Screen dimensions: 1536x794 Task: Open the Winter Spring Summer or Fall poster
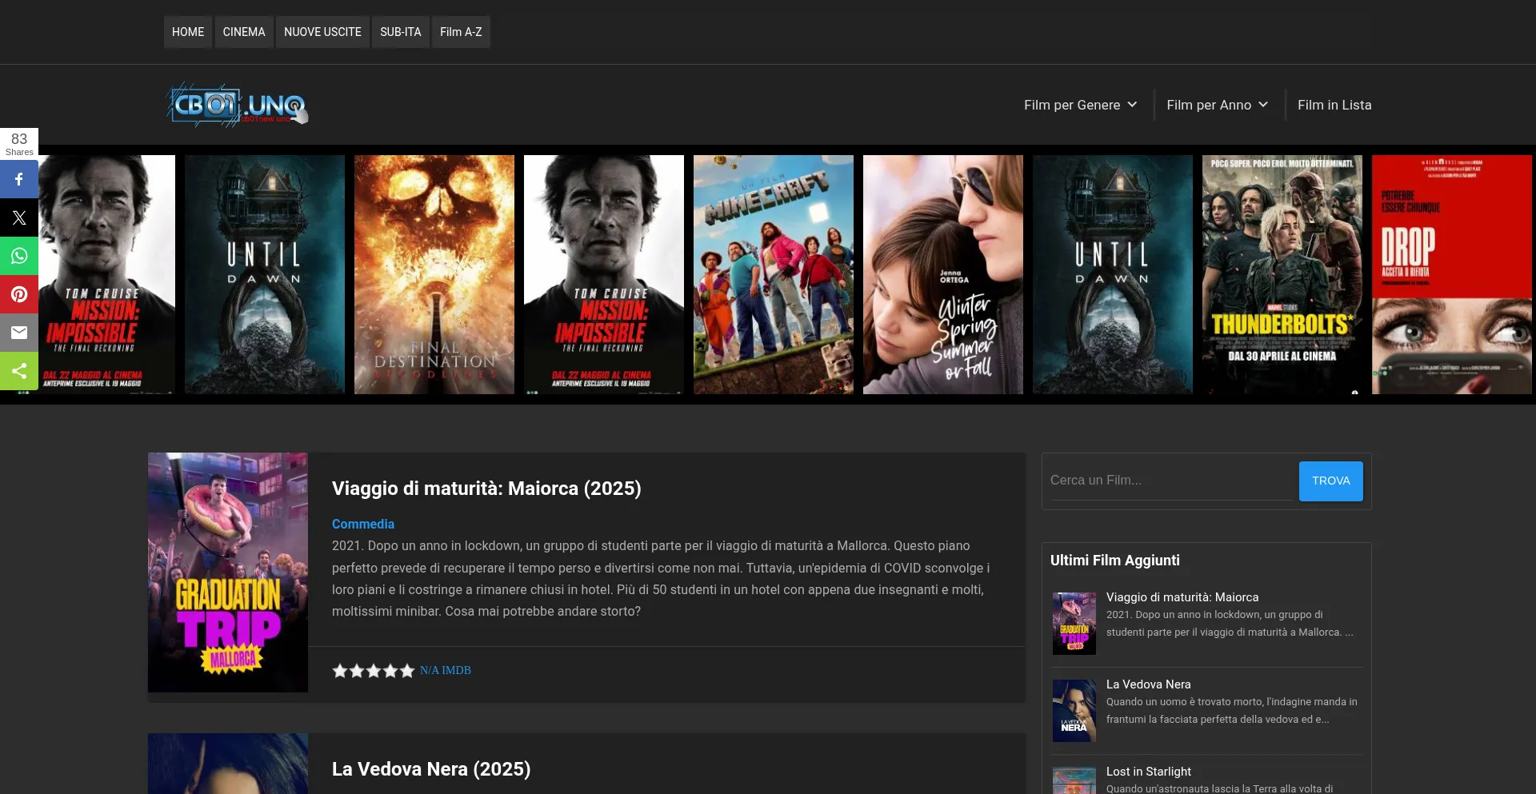pyautogui.click(x=943, y=274)
